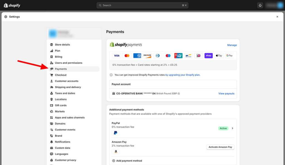Follow the upgrading your Shopify plan link
Image resolution: width=285 pixels, height=165 pixels.
coord(183,75)
